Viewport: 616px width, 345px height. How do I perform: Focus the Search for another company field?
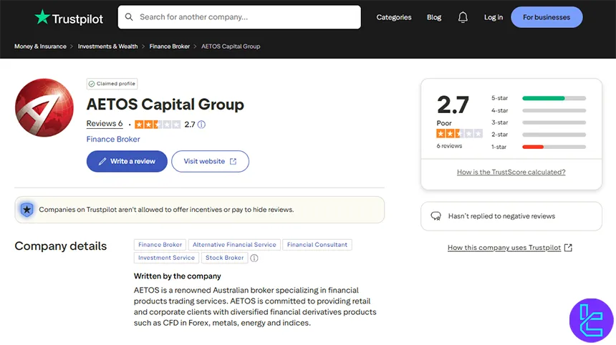[x=239, y=17]
